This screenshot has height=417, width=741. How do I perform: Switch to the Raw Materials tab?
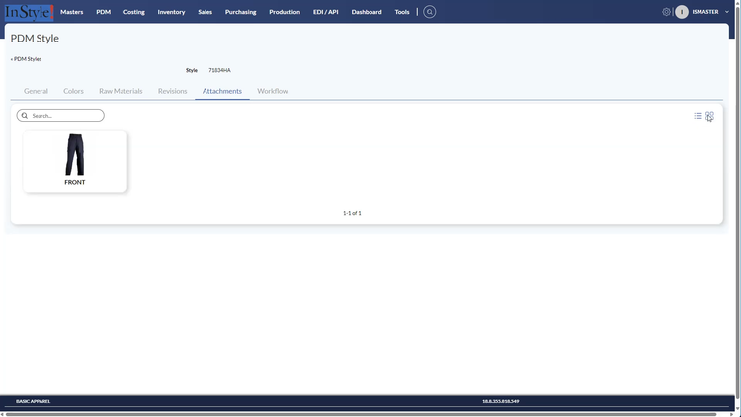coord(121,91)
